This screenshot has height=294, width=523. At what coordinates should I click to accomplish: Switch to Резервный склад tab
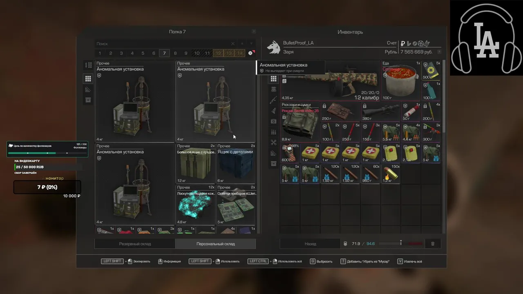coord(135,244)
